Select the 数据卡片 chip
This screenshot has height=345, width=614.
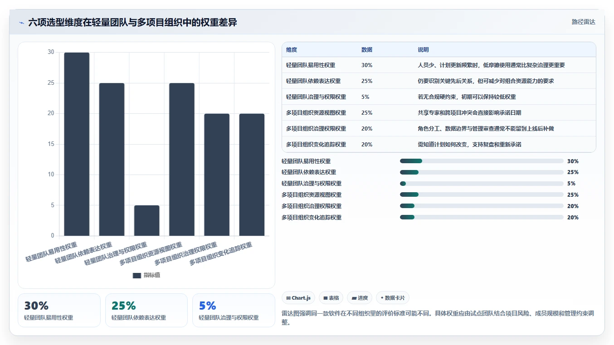[x=393, y=298]
